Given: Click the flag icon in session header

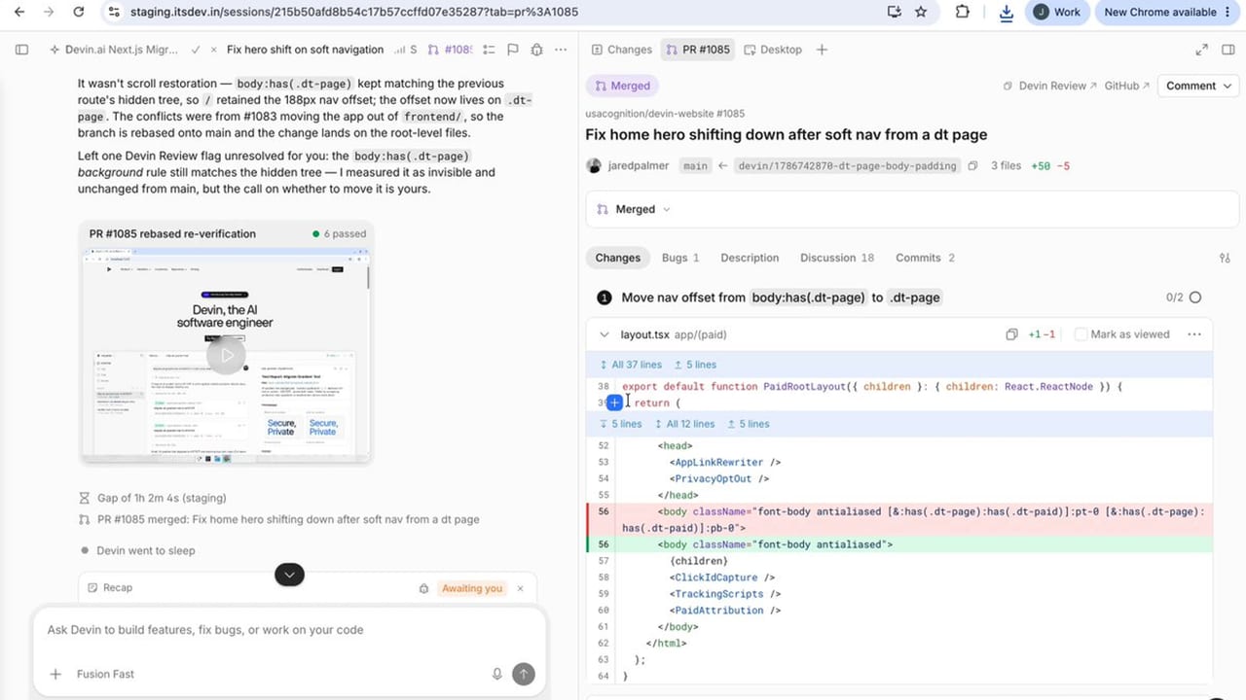Looking at the screenshot, I should [x=512, y=50].
